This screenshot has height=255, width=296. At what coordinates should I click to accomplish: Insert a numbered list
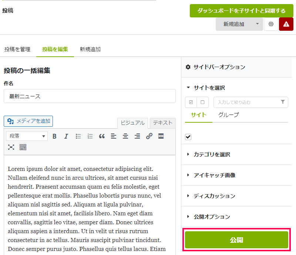coord(90,136)
